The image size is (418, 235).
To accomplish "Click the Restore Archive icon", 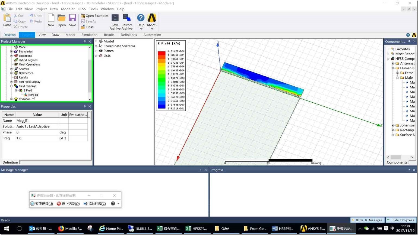I will (x=127, y=18).
